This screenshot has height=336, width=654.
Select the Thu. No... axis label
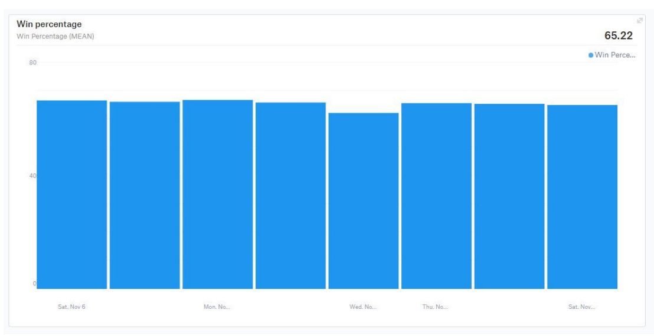coord(435,307)
